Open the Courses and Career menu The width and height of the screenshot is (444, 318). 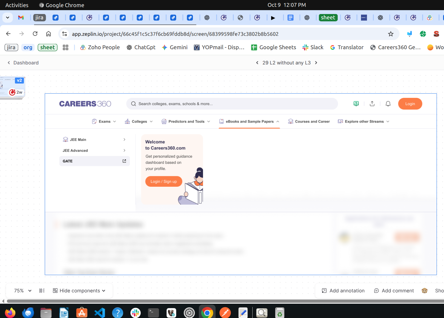(x=309, y=121)
